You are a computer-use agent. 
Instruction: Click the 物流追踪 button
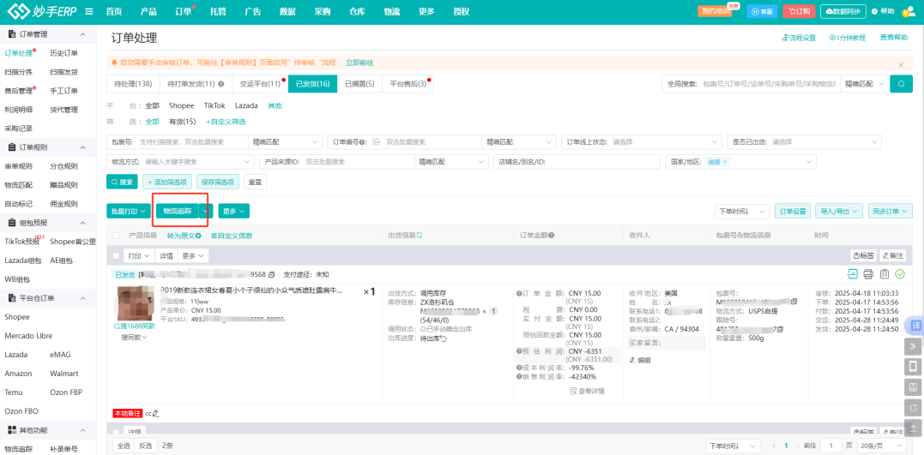tap(178, 211)
